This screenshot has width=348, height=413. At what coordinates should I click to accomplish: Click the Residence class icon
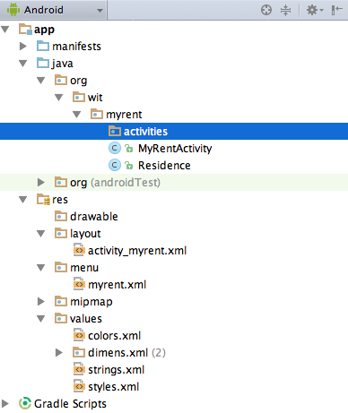point(115,165)
